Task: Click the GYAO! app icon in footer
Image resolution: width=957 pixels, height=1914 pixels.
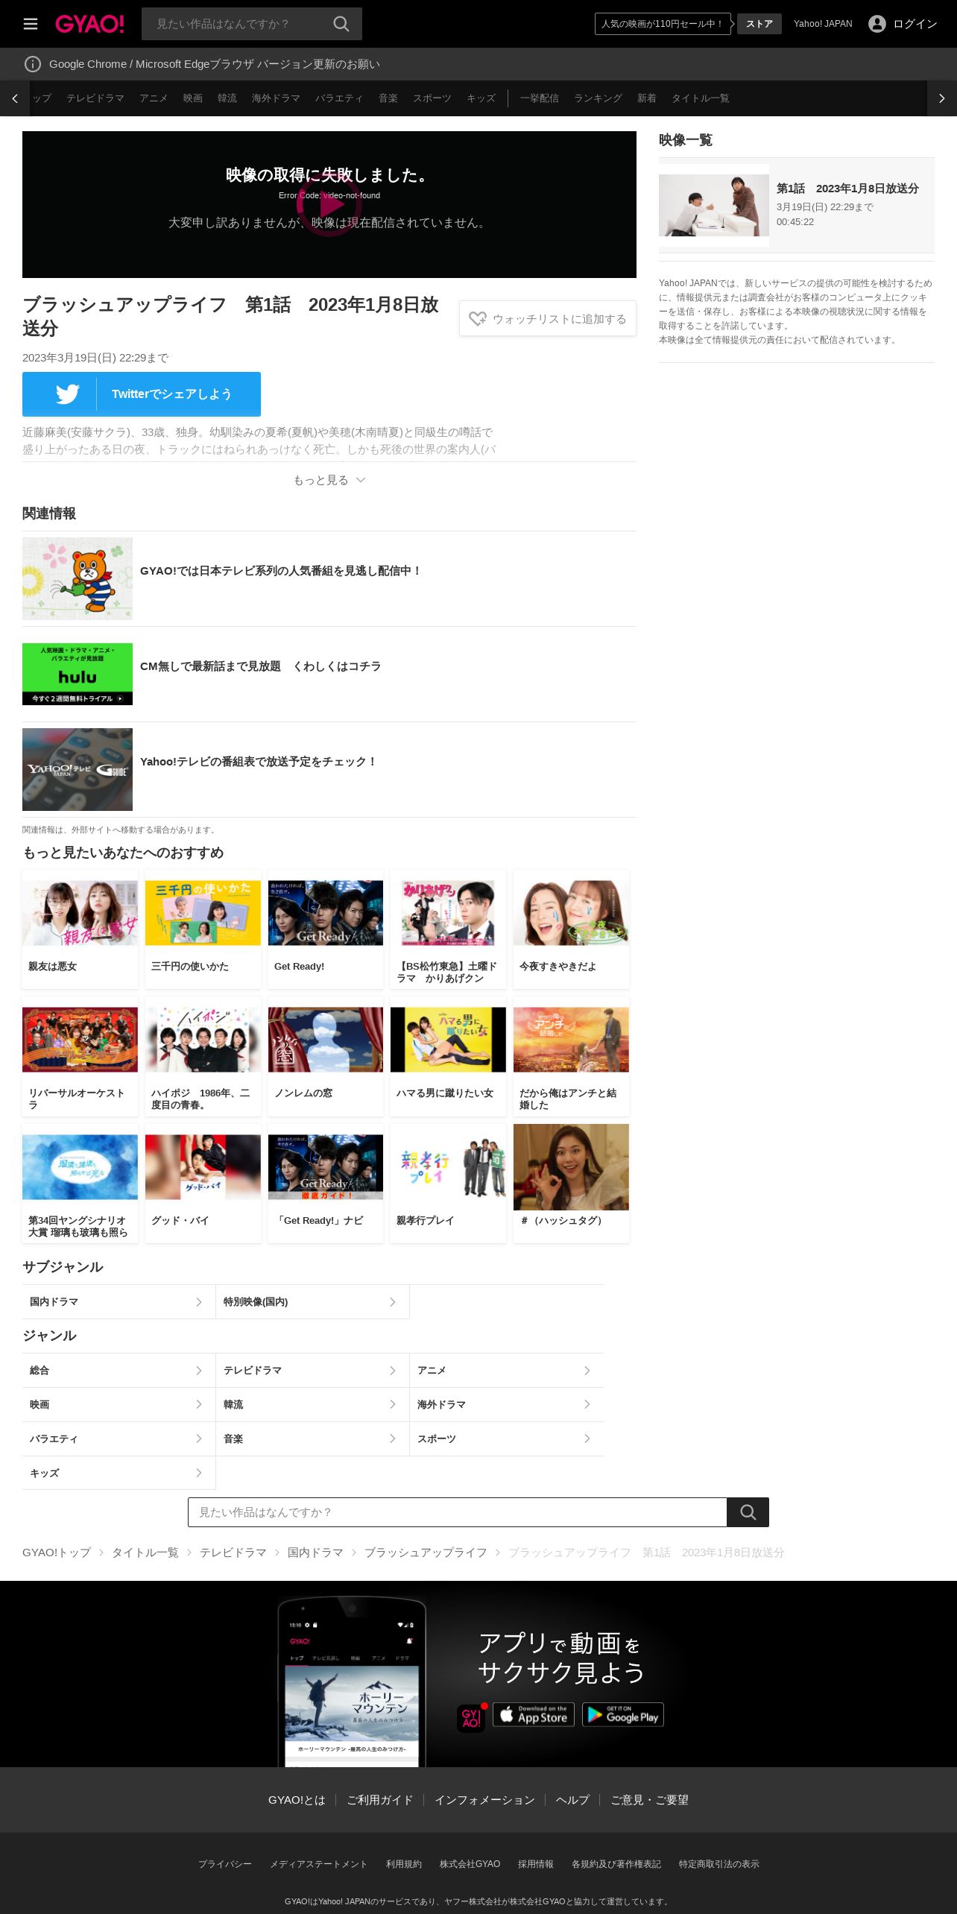Action: (x=471, y=1718)
